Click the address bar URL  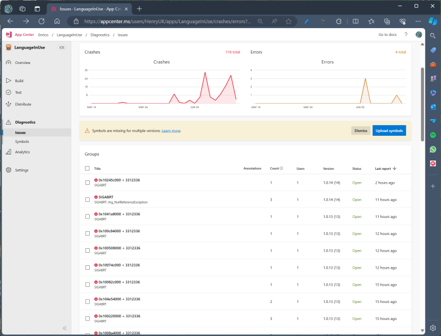168,22
